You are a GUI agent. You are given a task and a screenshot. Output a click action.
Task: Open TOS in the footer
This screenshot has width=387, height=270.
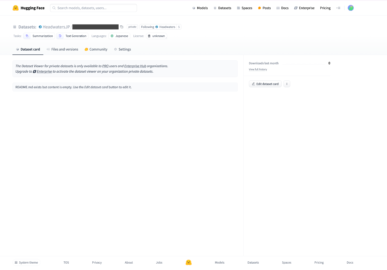point(66,263)
